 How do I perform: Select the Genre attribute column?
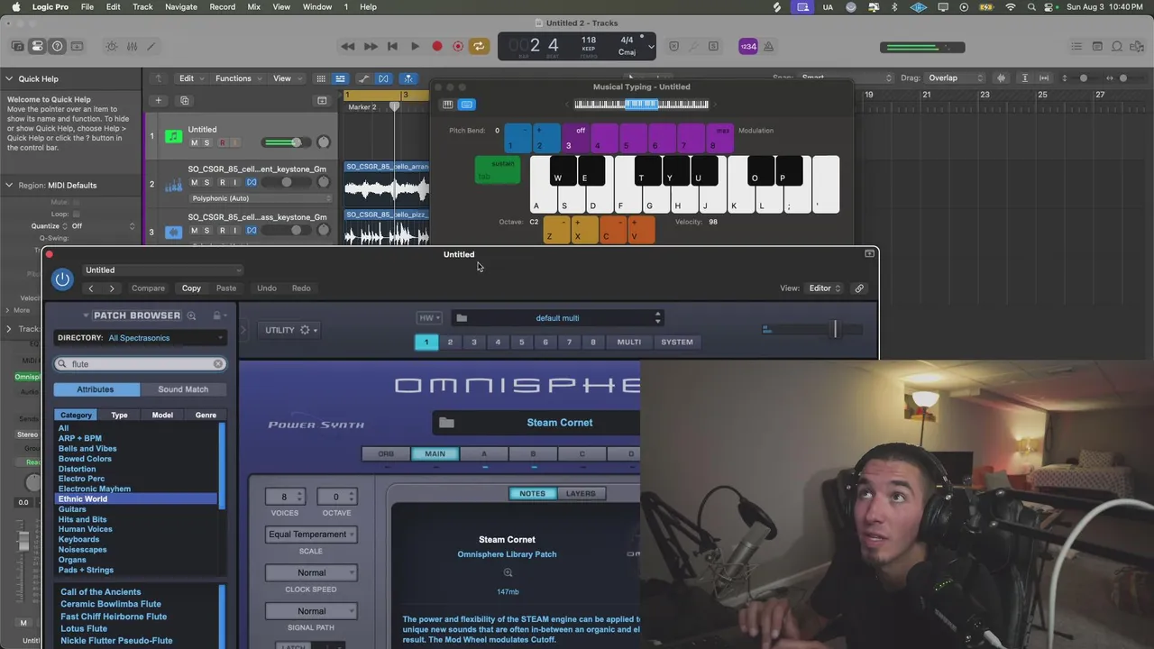click(206, 416)
